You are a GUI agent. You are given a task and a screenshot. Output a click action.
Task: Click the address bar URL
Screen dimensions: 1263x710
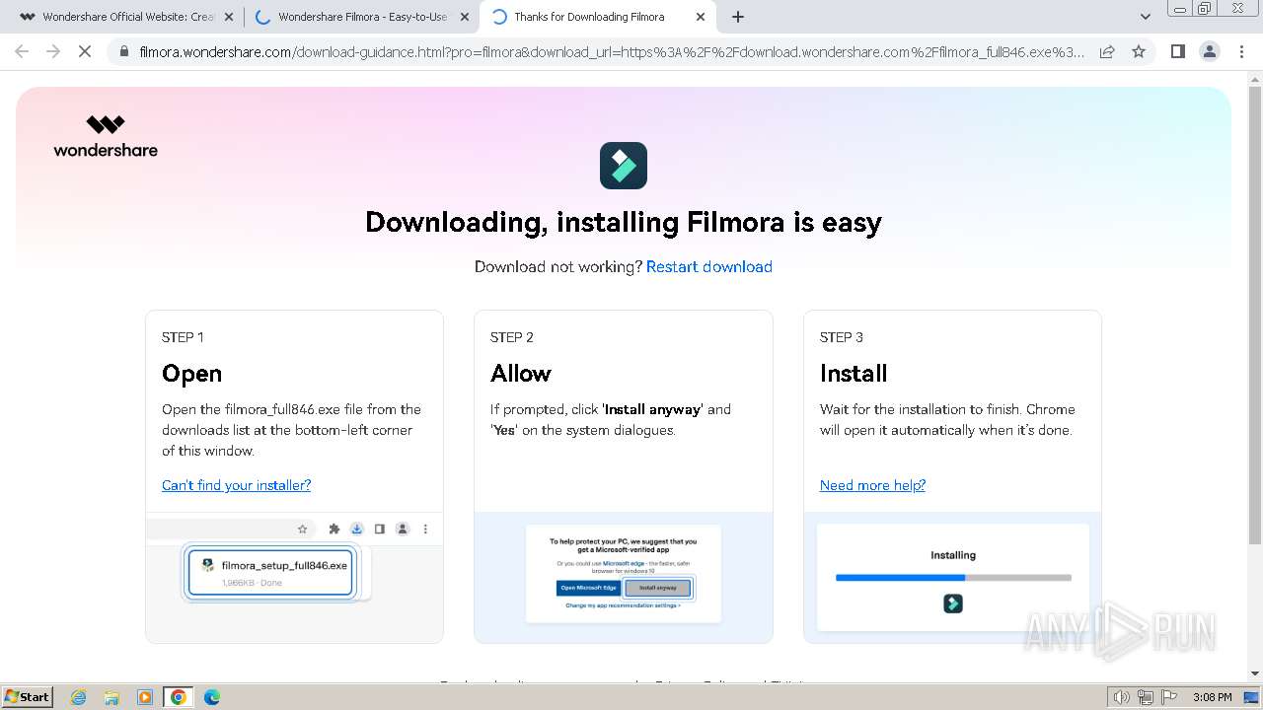coord(612,51)
